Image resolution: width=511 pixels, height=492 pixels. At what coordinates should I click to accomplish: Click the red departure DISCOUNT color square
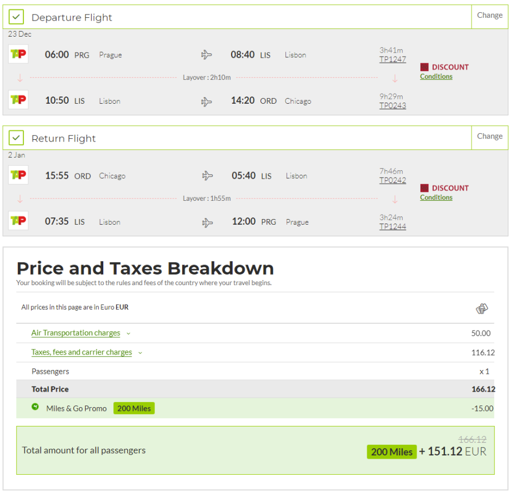(424, 67)
